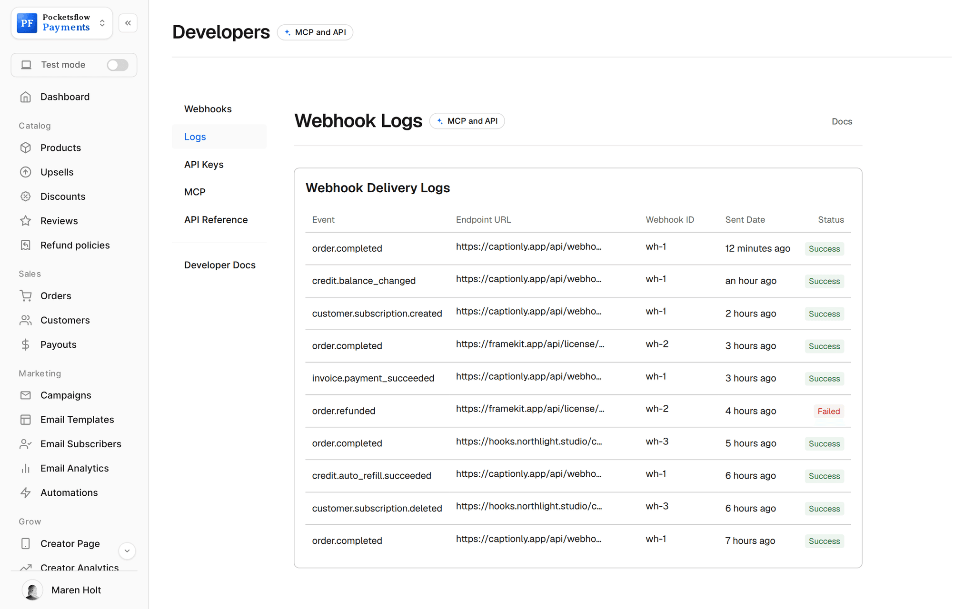Click the Orders cart icon
The height and width of the screenshot is (609, 975).
click(26, 296)
